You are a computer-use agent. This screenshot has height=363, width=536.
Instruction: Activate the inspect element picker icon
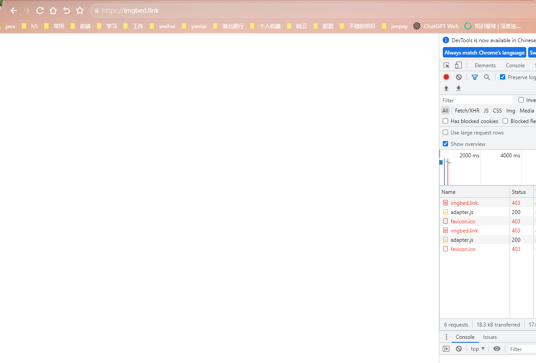point(446,65)
